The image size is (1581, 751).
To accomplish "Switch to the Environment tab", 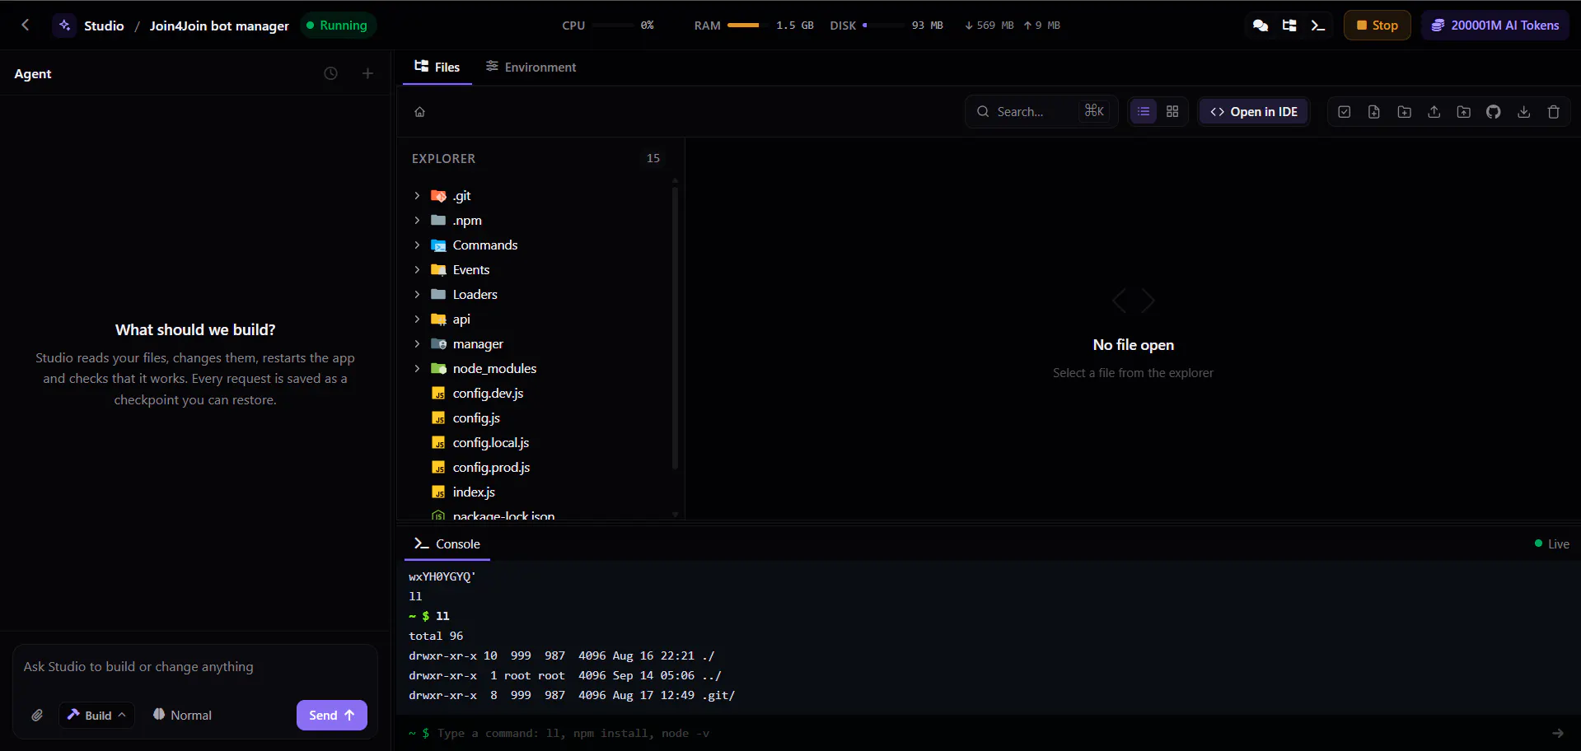I will point(531,67).
